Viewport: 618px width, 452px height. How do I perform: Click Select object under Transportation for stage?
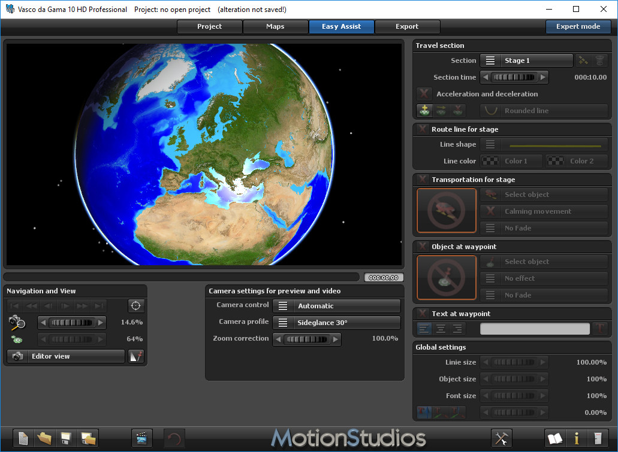tap(544, 195)
